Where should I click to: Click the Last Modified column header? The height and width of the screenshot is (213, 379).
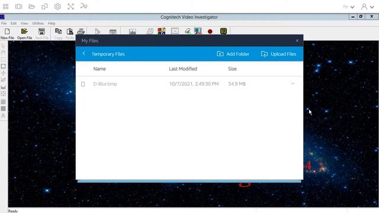[183, 69]
